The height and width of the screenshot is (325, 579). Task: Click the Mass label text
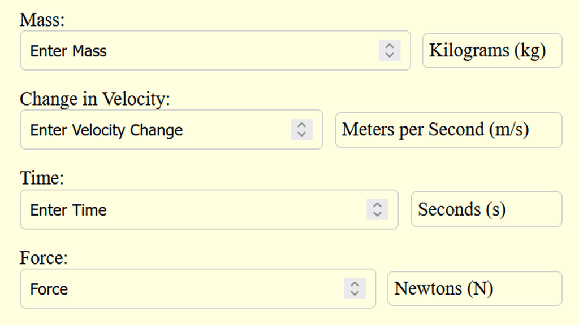pyautogui.click(x=42, y=20)
